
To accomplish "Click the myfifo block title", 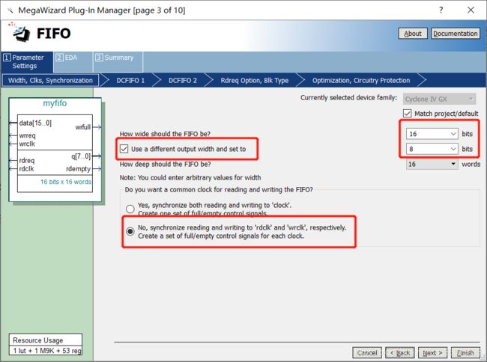I will (55, 103).
